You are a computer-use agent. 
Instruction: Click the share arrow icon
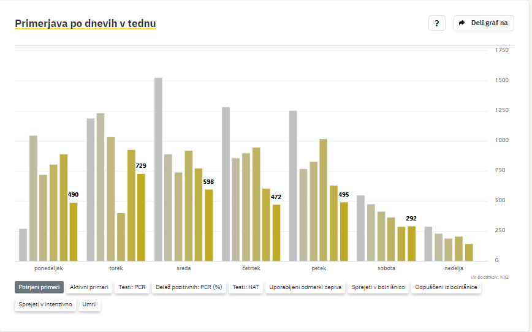462,23
